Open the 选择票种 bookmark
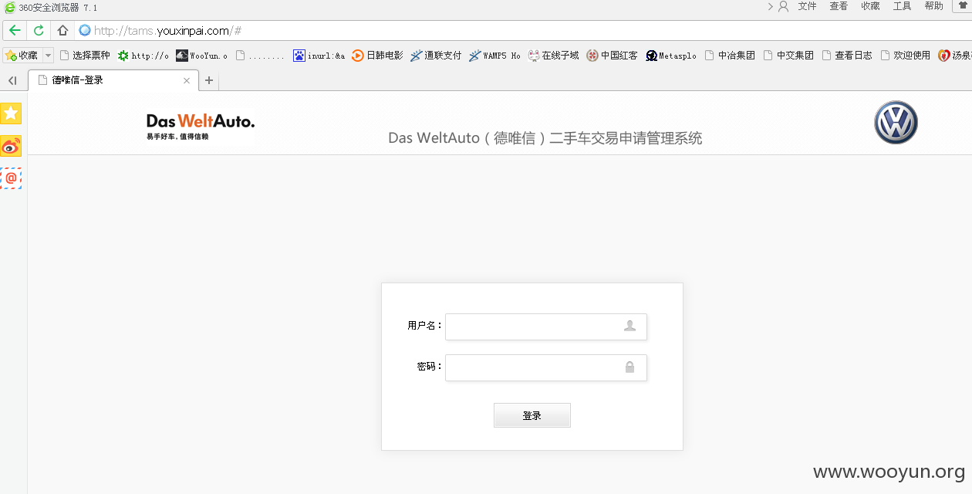Image resolution: width=972 pixels, height=494 pixels. [85, 56]
